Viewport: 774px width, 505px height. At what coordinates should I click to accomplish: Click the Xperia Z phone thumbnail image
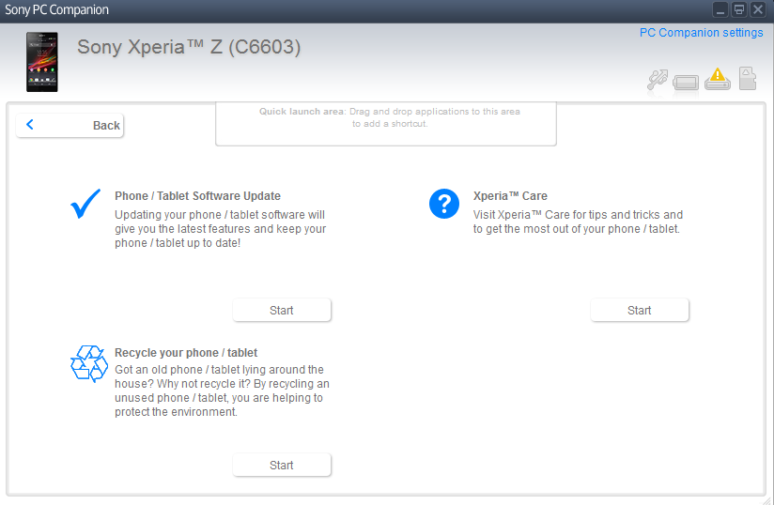[x=42, y=62]
